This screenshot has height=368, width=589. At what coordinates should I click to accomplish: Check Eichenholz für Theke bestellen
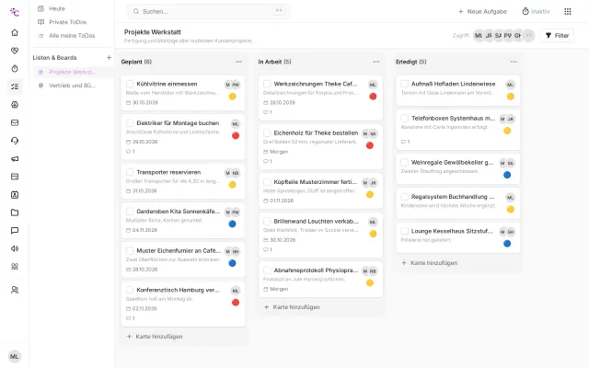pos(267,132)
